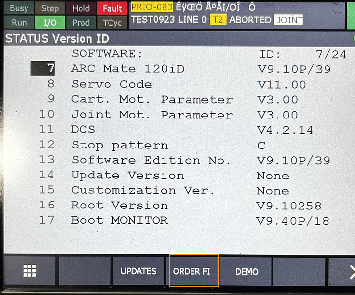Tap the V9.10258 root version value

point(289,206)
